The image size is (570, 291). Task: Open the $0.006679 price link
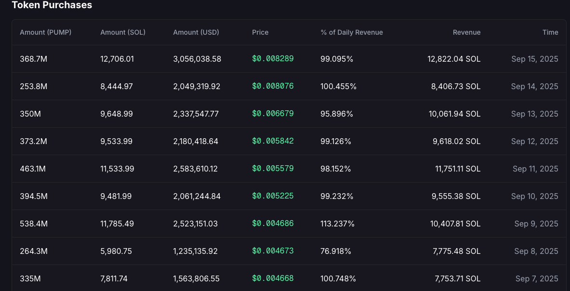click(273, 114)
